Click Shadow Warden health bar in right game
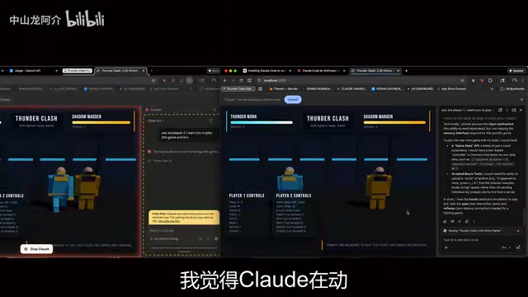 pos(394,123)
